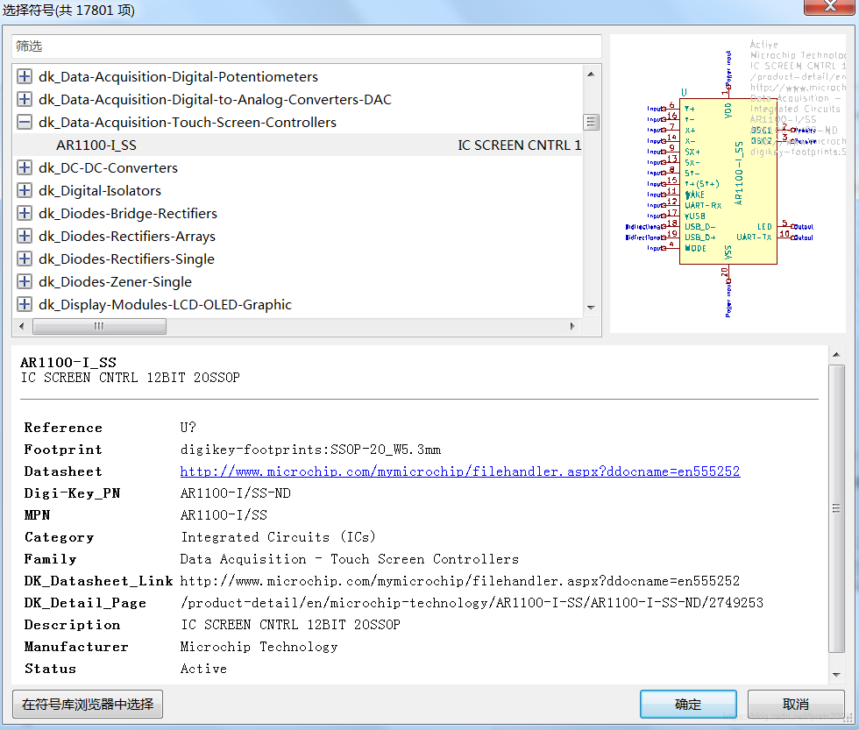Click tree list scroll down arrow
859x730 pixels.
(591, 308)
